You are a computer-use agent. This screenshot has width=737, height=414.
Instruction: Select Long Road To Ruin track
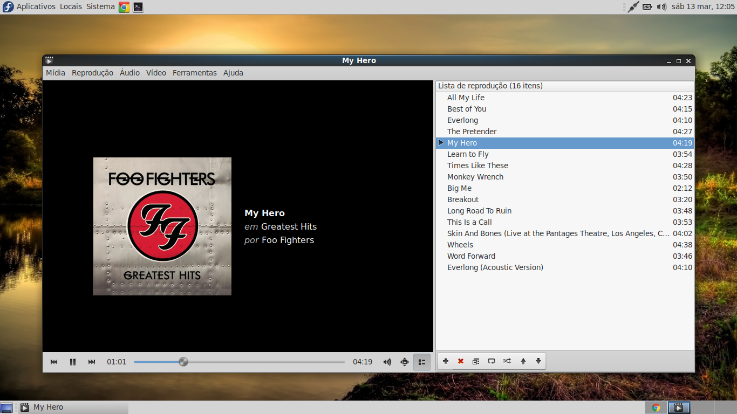click(565, 211)
